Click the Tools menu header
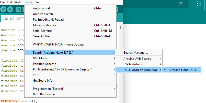 (29, 2)
